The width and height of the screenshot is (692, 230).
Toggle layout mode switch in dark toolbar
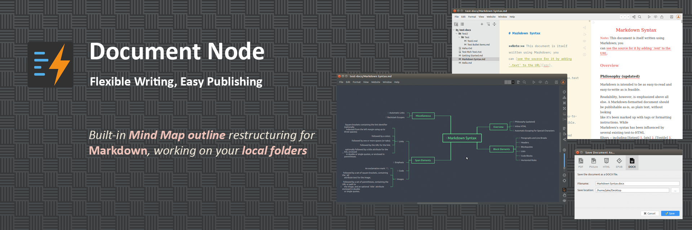click(509, 82)
